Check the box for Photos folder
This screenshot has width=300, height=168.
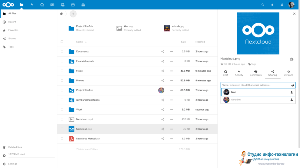coord(62,80)
